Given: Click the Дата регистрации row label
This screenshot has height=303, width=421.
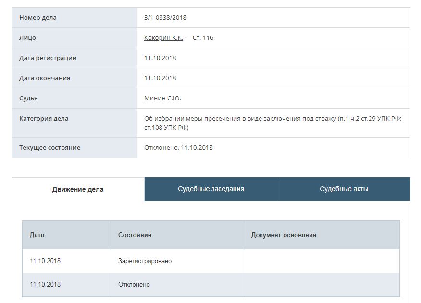Looking at the screenshot, I should click(x=48, y=58).
